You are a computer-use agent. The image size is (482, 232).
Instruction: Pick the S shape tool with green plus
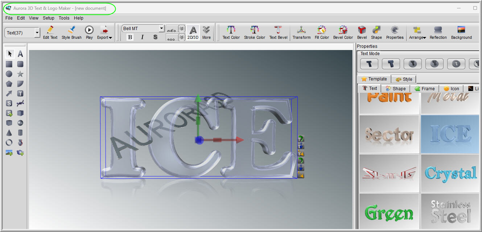tap(9, 113)
